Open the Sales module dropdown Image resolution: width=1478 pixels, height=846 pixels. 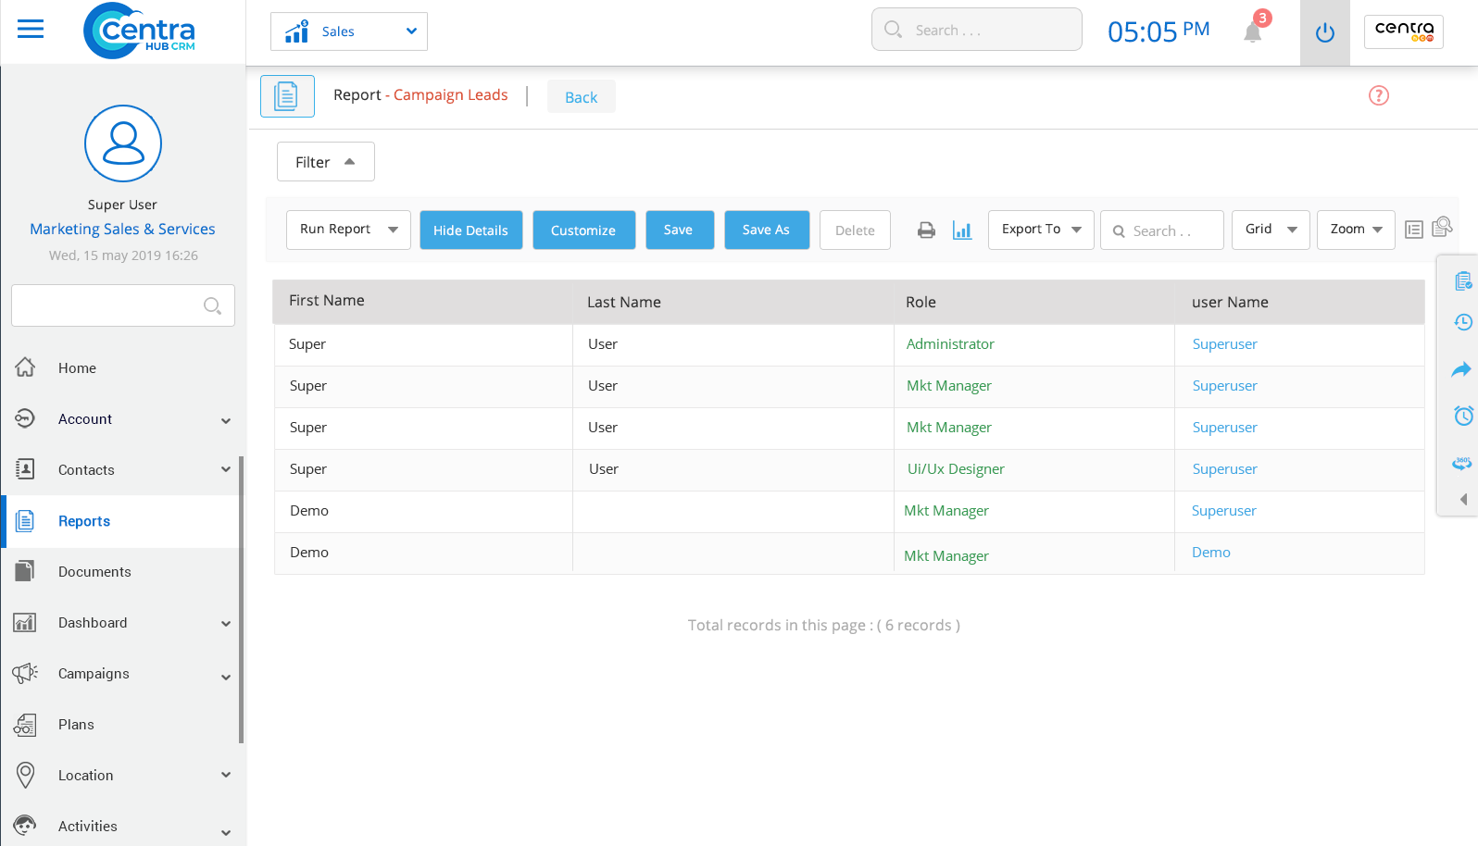click(x=349, y=31)
